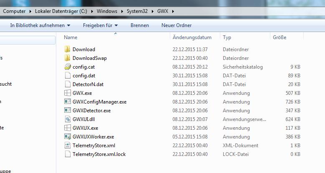Viewport: 325px width, 173px height.
Task: Click the 0 KB size cell
Action: [x=295, y=154]
